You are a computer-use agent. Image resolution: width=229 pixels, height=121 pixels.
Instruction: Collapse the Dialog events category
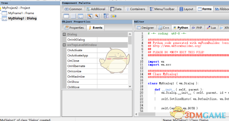(64, 34)
